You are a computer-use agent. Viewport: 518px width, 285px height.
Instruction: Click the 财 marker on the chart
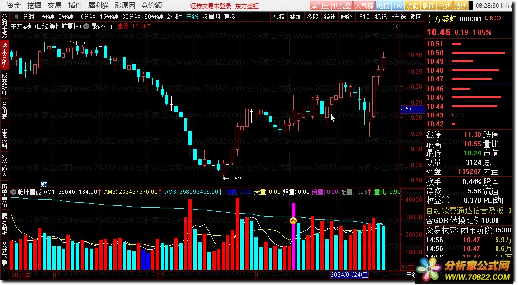point(44,184)
